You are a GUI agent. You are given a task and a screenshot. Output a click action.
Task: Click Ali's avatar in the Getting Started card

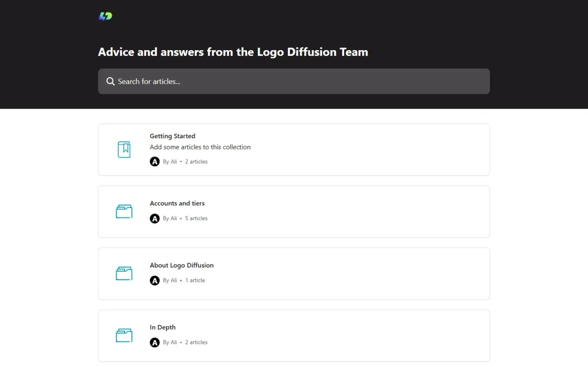pyautogui.click(x=155, y=162)
